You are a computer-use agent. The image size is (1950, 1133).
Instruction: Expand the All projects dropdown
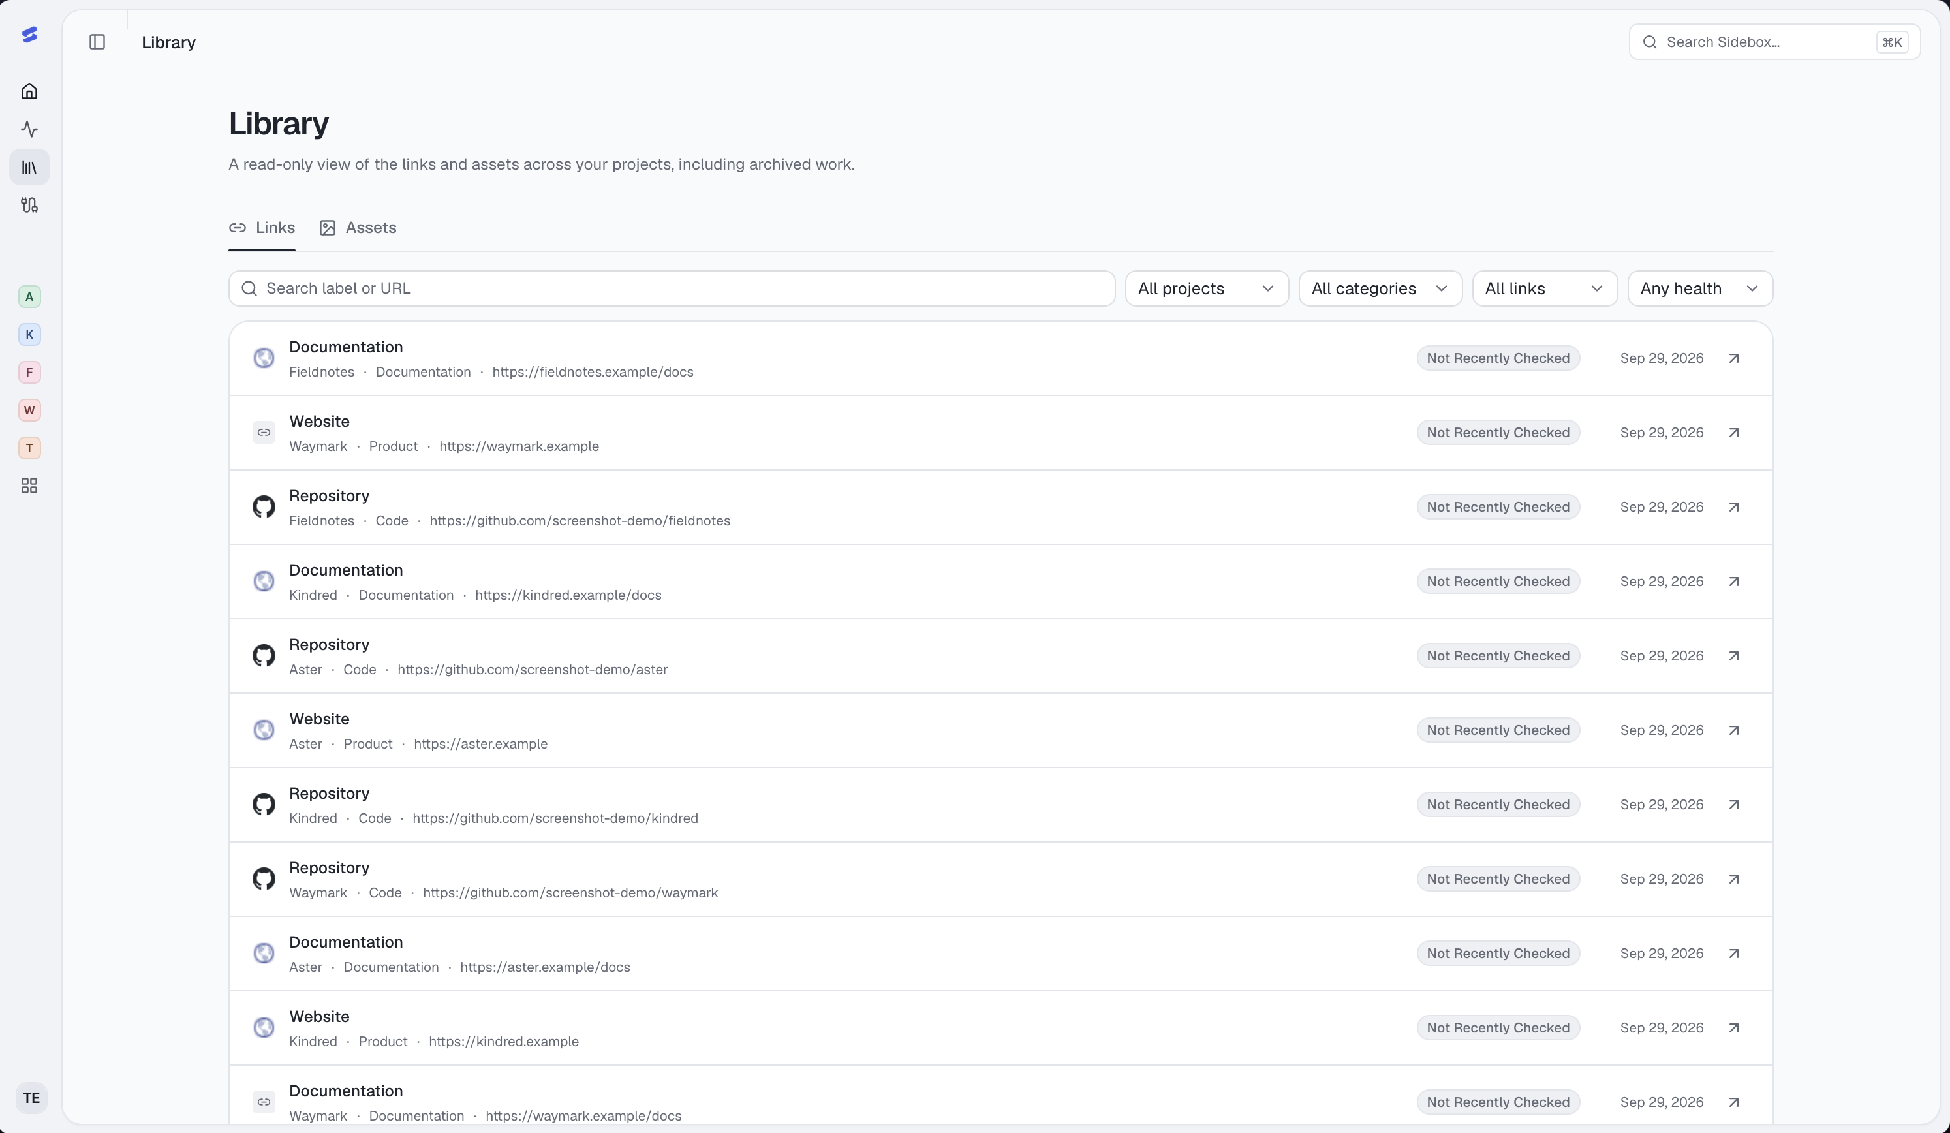(x=1207, y=288)
